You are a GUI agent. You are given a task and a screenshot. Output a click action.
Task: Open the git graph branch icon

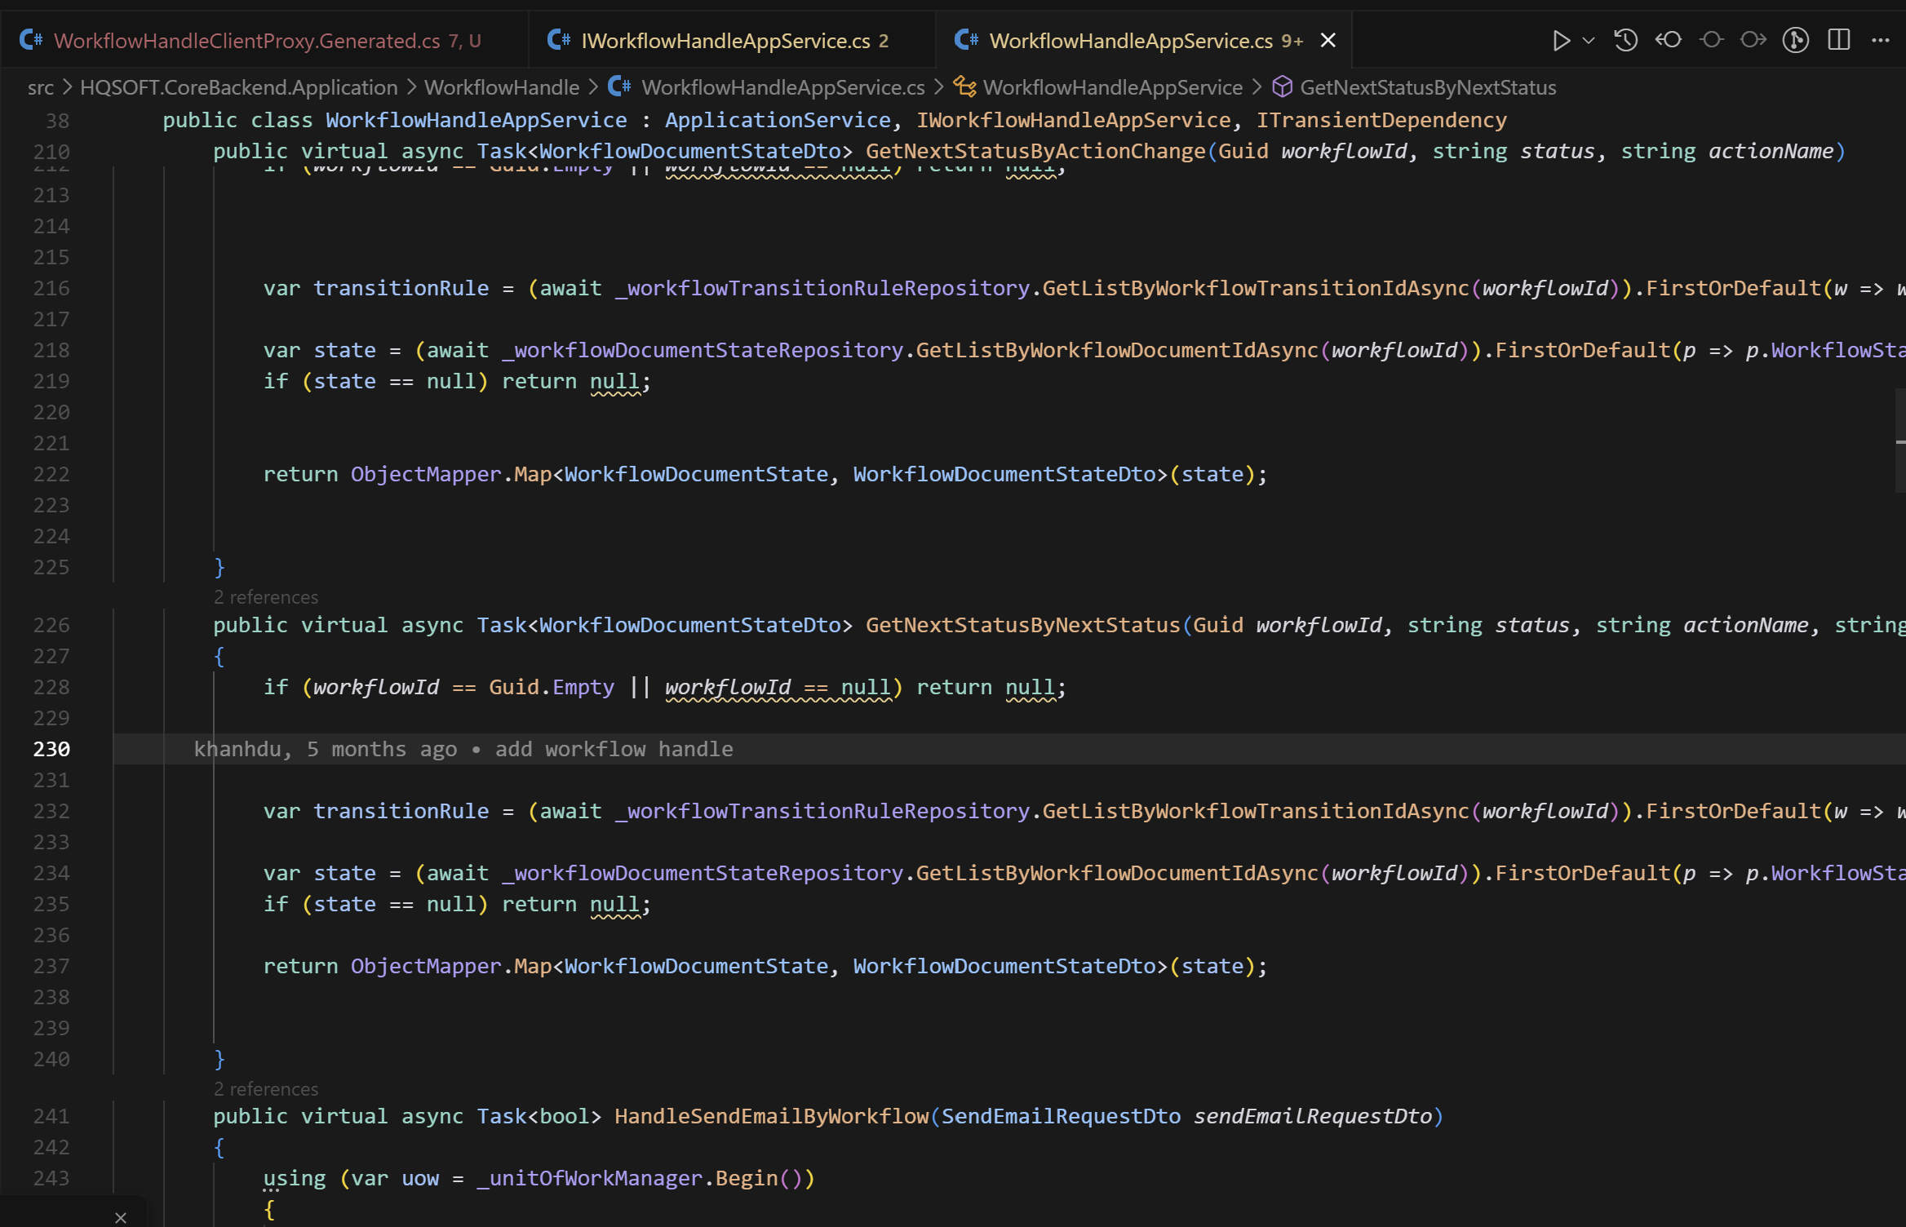coord(1795,40)
